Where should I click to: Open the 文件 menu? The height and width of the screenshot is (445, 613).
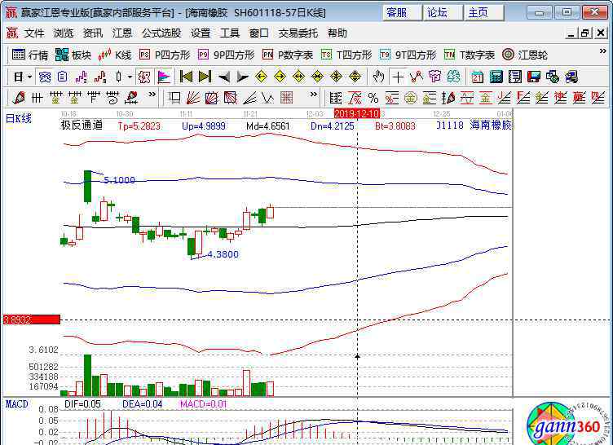click(34, 33)
